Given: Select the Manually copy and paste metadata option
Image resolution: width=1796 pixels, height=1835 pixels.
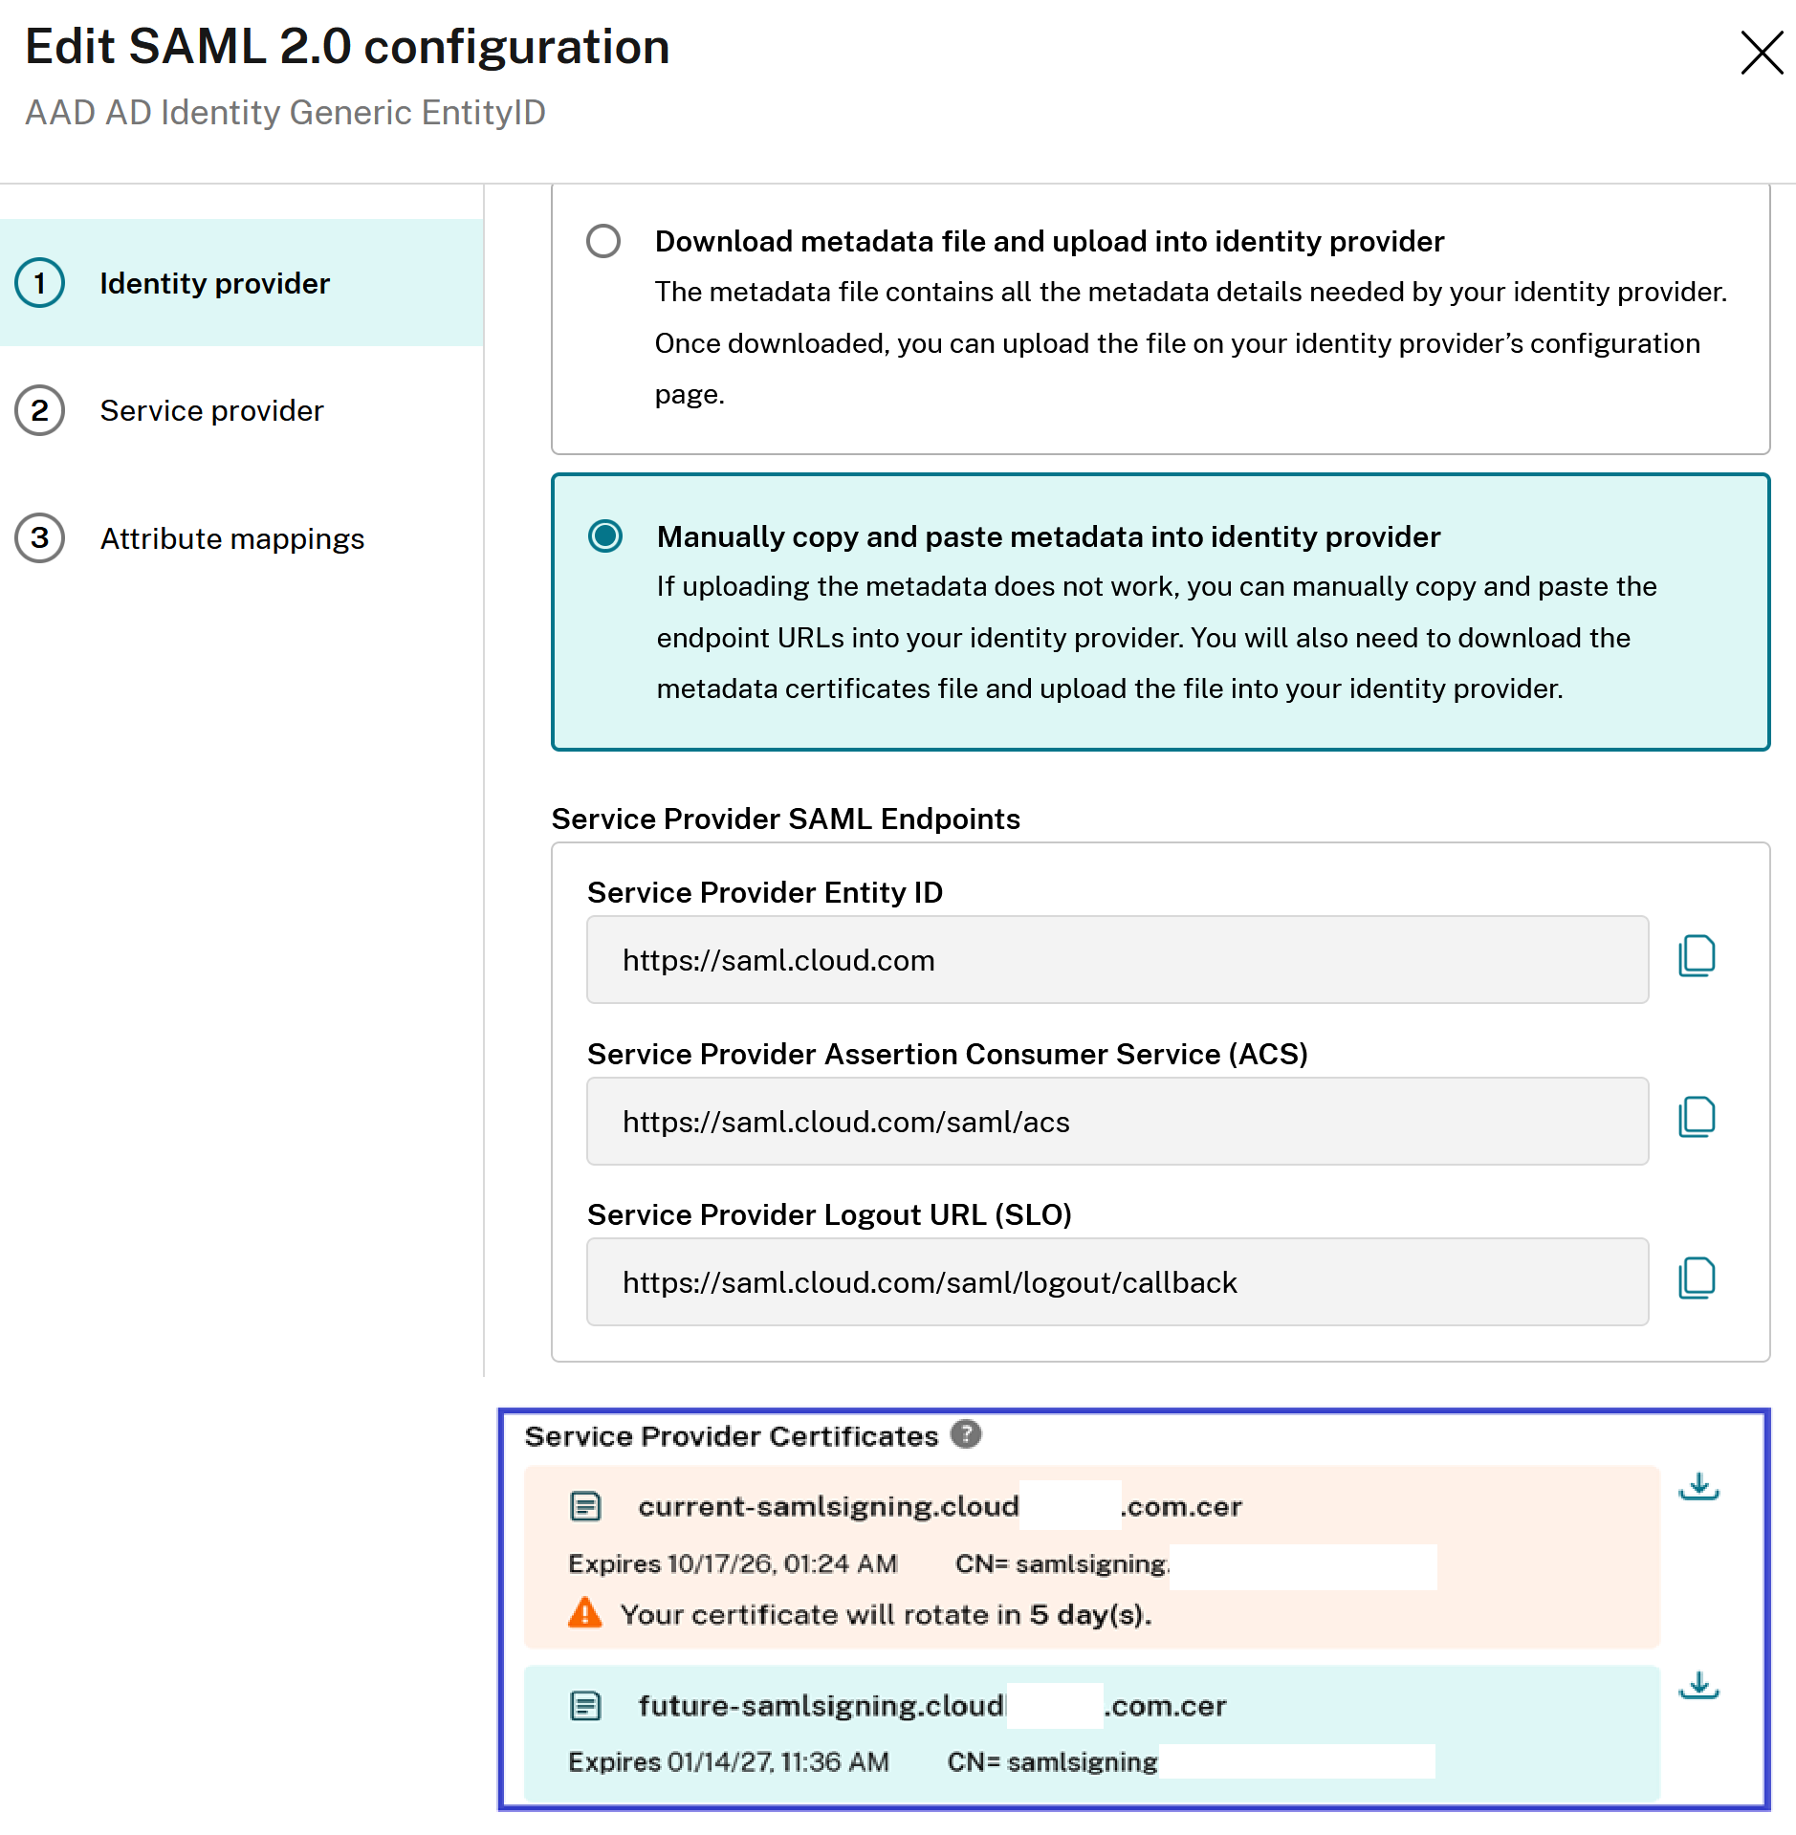Looking at the screenshot, I should [x=605, y=537].
